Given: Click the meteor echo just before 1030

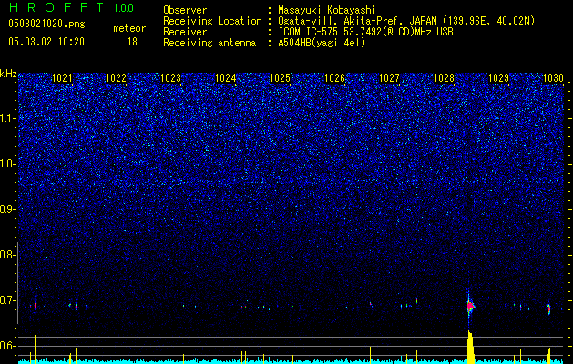Looking at the screenshot, I should [x=548, y=308].
